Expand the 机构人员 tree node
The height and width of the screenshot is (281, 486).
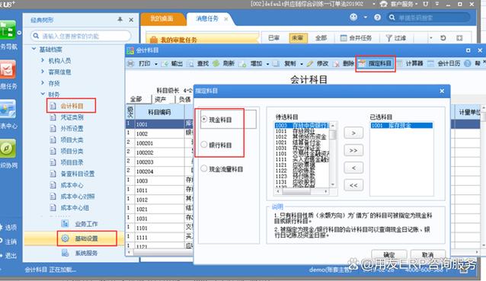tap(43, 60)
